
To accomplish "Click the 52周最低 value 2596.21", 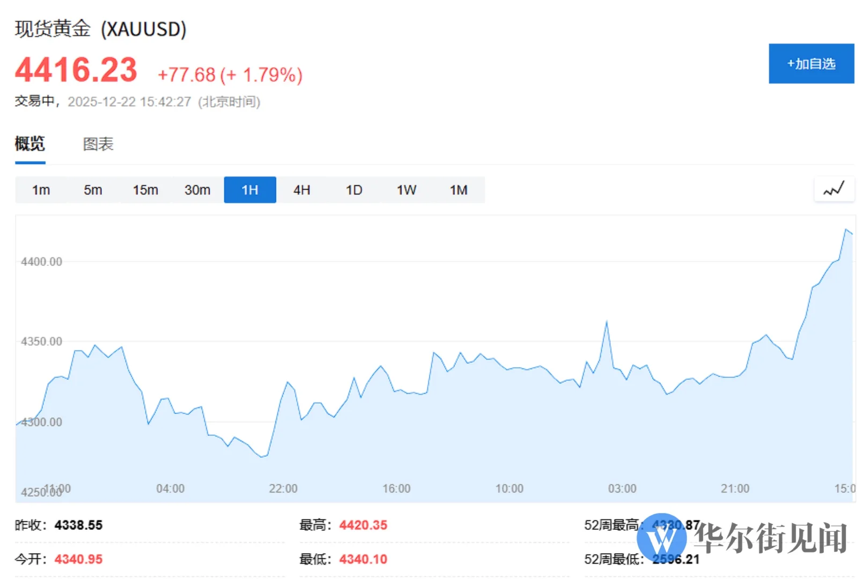I will click(x=676, y=559).
